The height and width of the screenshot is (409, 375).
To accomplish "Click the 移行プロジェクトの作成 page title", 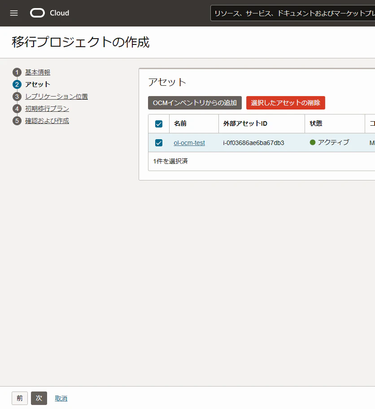I will click(x=81, y=42).
